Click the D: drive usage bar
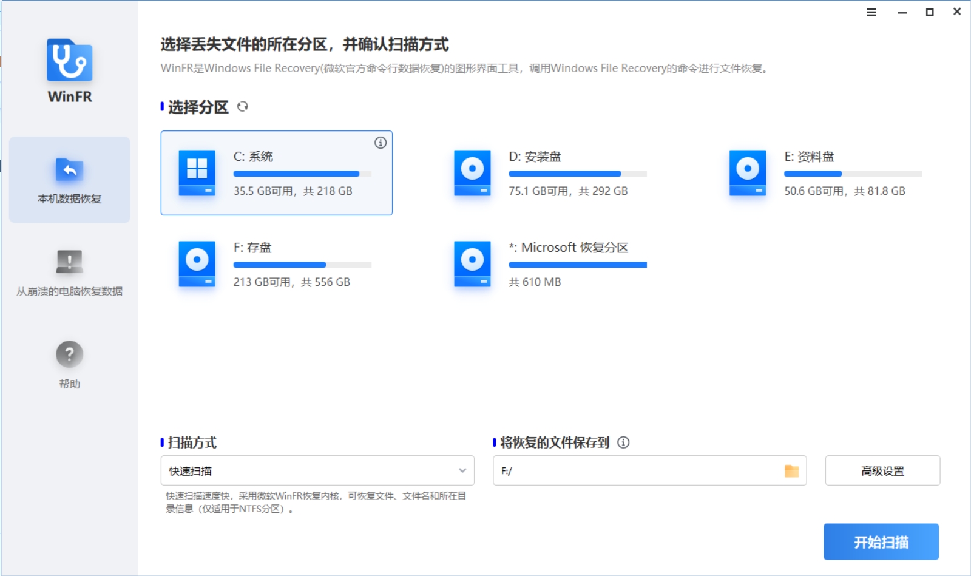971x576 pixels. coord(578,174)
